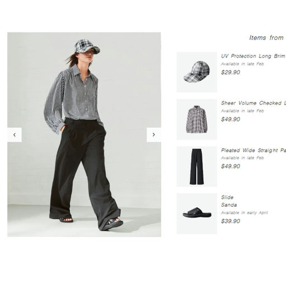View the Slide Sandal item title
Screen dimensions: 286x286
coord(229,201)
